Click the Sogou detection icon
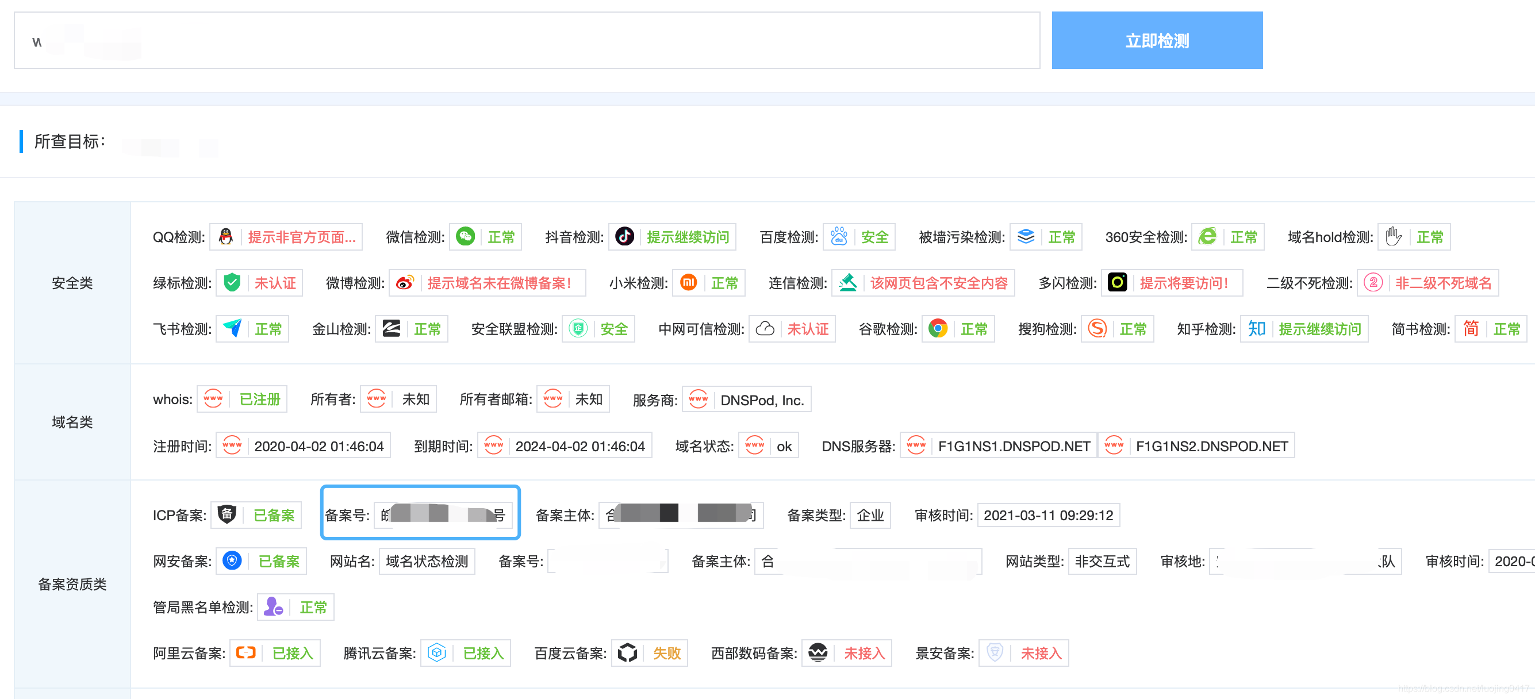Viewport: 1535px width, 699px height. (x=1097, y=328)
